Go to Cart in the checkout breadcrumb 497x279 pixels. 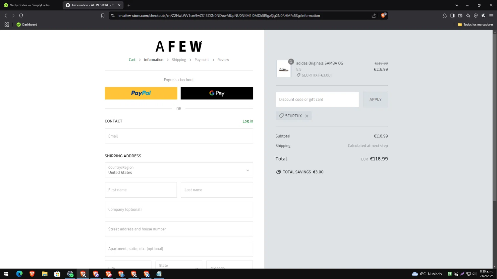(x=132, y=60)
